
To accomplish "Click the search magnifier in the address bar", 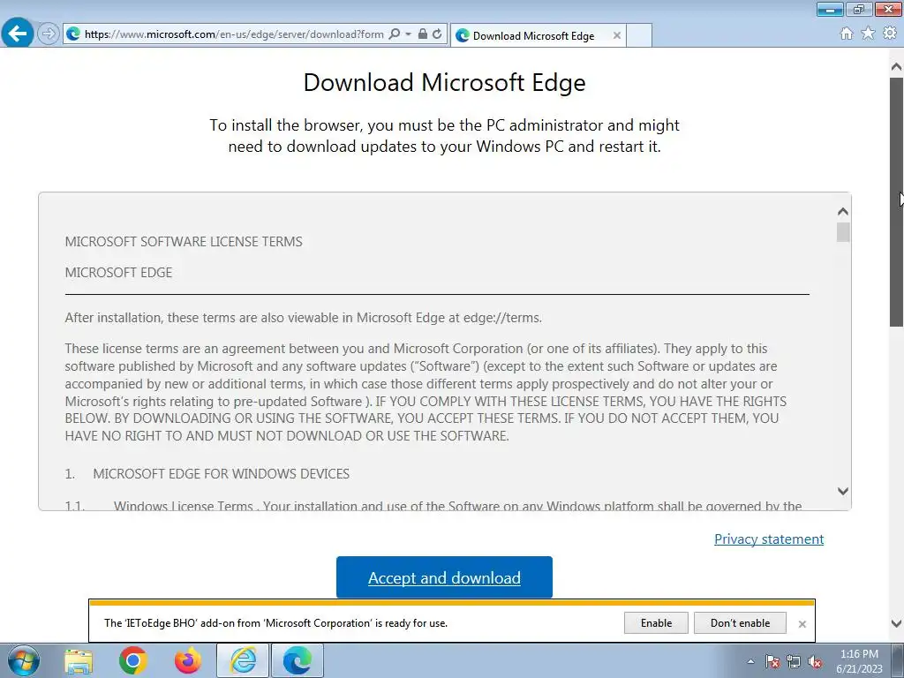I will click(x=395, y=34).
